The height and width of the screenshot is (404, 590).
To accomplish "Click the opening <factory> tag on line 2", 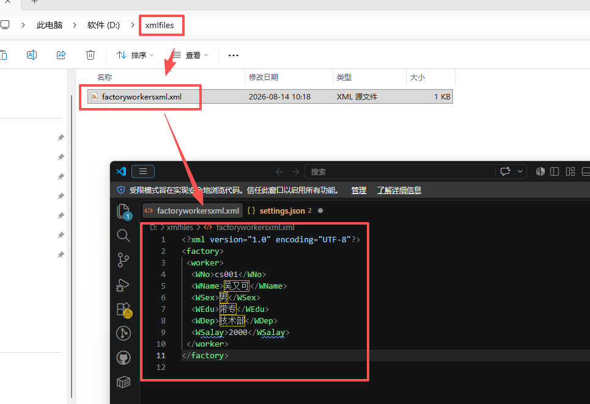I will click(x=203, y=251).
